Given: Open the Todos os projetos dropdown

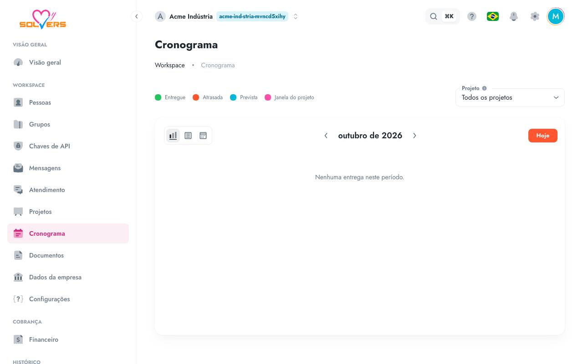Looking at the screenshot, I should click(x=510, y=97).
